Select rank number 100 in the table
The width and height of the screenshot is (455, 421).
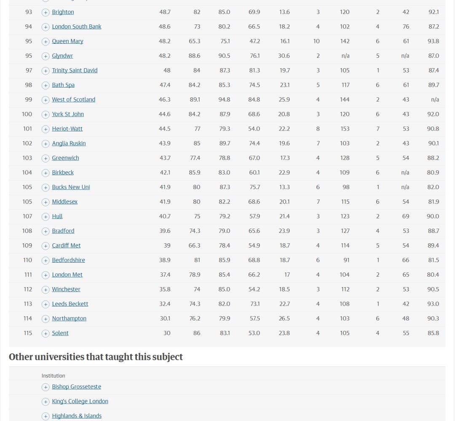27,114
